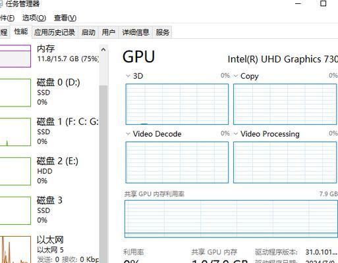Image resolution: width=338 pixels, height=263 pixels.
Task: Click the sidebar scroll-up arrow
Action: click(103, 50)
